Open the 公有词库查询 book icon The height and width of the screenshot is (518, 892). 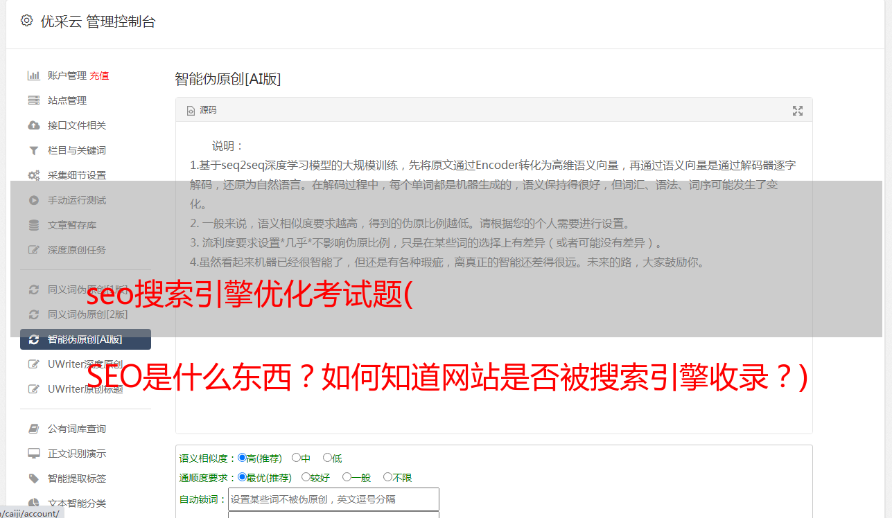[x=33, y=429]
